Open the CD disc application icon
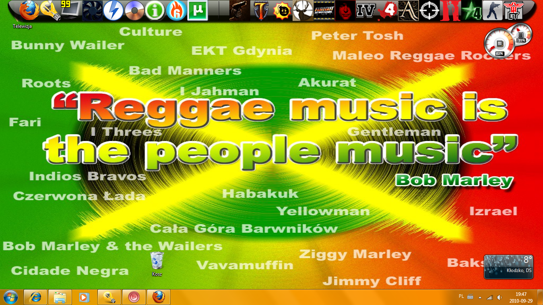 click(x=134, y=11)
